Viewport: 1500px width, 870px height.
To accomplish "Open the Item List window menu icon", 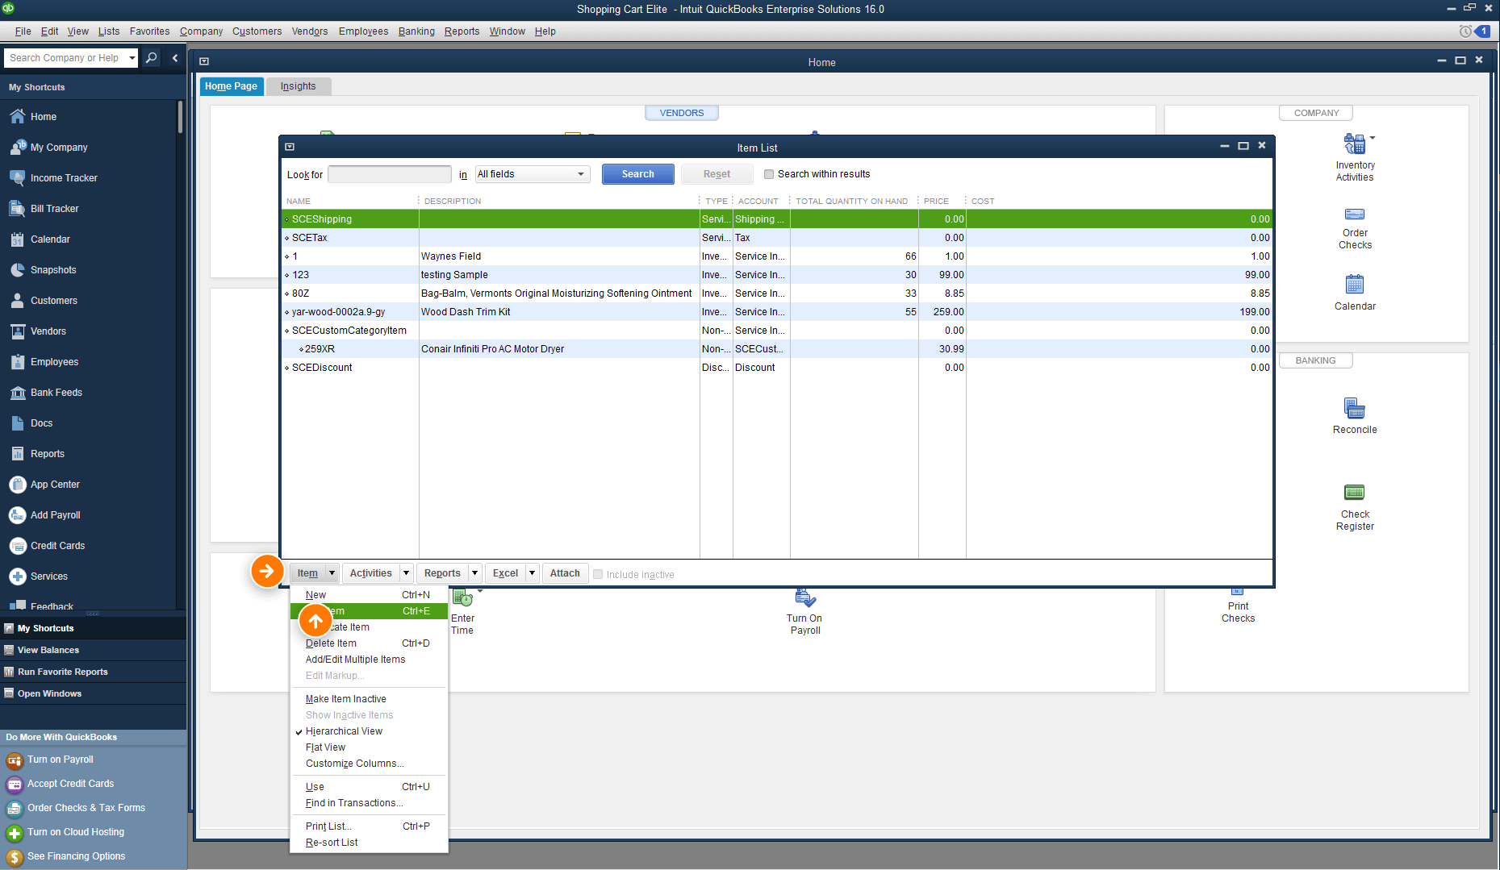I will coord(290,147).
